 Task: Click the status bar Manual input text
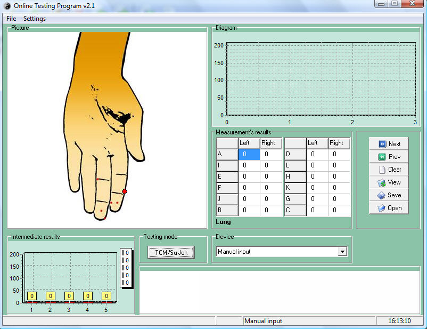pyautogui.click(x=263, y=321)
